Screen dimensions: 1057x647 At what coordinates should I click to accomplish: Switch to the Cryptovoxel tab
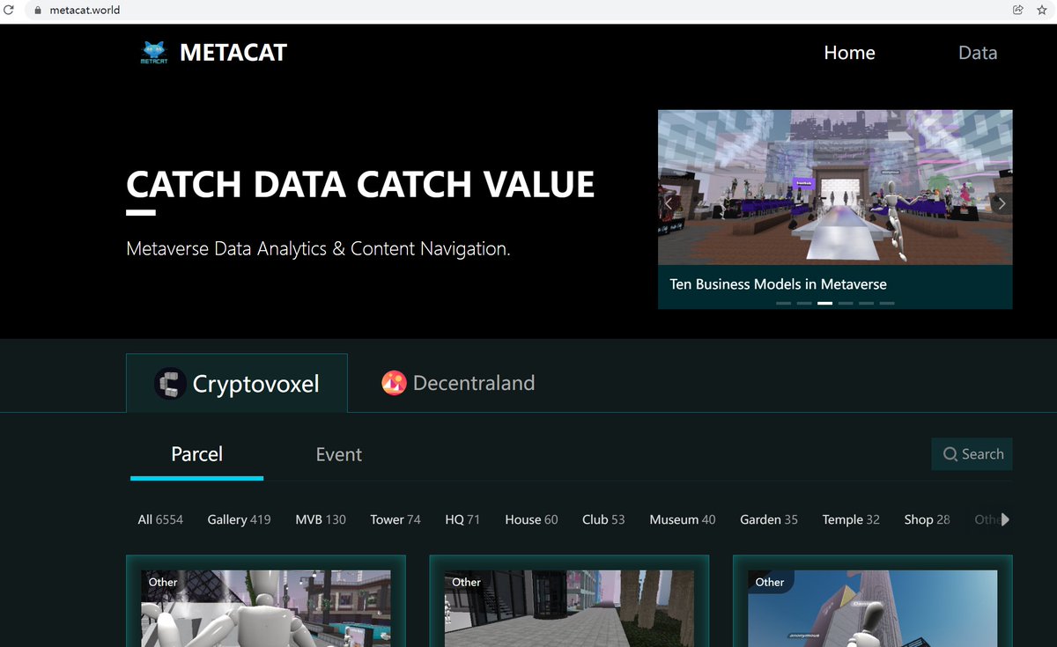point(237,383)
